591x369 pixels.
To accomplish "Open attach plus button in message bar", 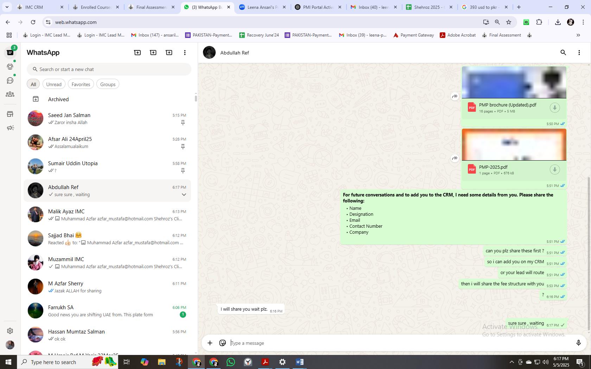I will pos(210,343).
